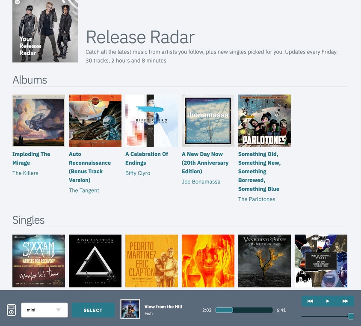Click the Singles section heading
The height and width of the screenshot is (326, 361).
tap(29, 220)
